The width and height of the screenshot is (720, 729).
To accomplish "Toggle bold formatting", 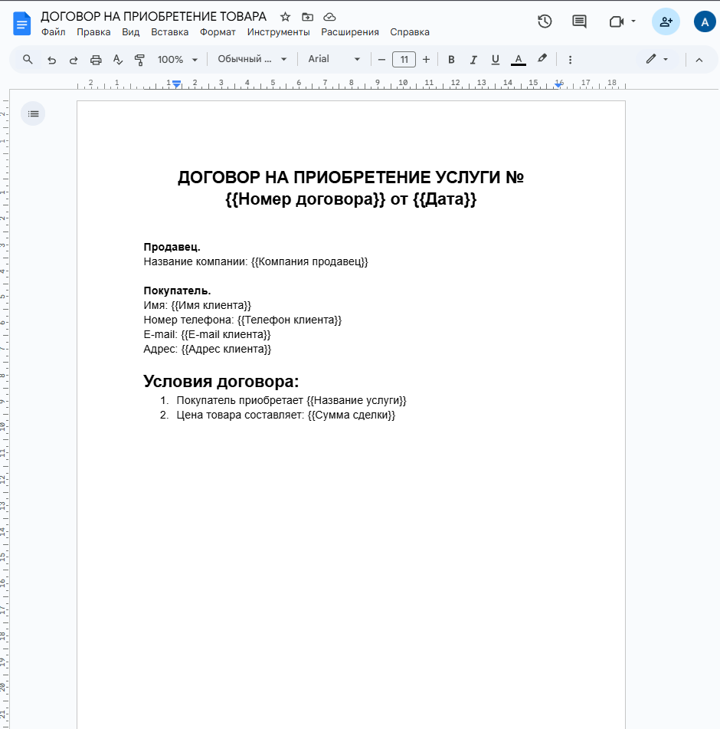I will coord(451,59).
